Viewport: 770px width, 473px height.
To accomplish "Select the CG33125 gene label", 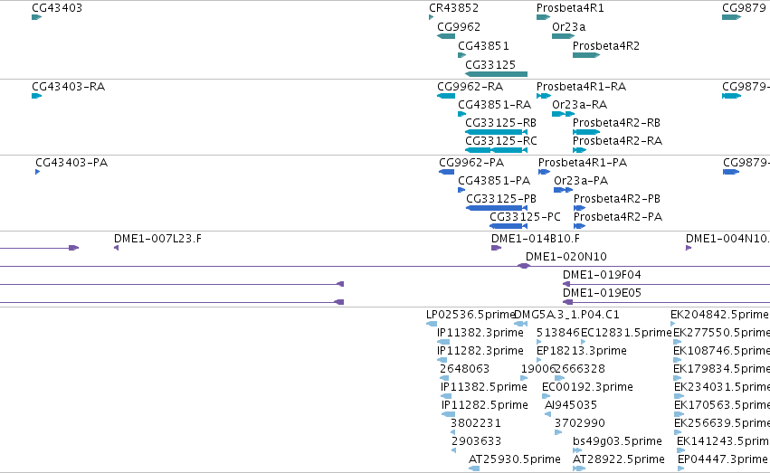I will tap(490, 65).
